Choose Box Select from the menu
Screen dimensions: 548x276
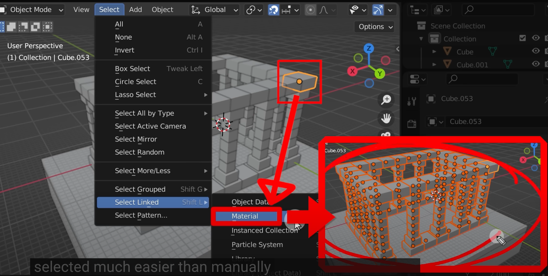pos(153,68)
